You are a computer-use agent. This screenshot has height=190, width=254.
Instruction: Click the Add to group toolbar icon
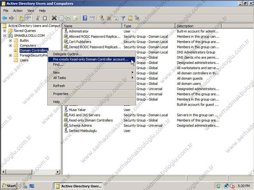(137, 18)
